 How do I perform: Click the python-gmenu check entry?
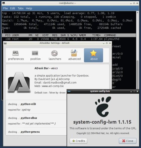[24, 132]
